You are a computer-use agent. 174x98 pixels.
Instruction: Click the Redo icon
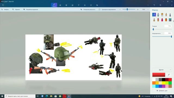[166, 5]
